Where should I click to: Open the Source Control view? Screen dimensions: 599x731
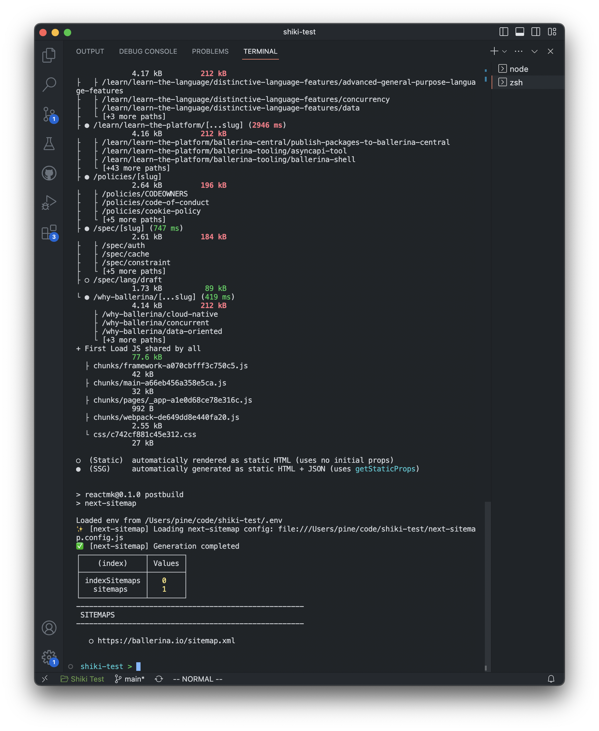click(x=49, y=114)
